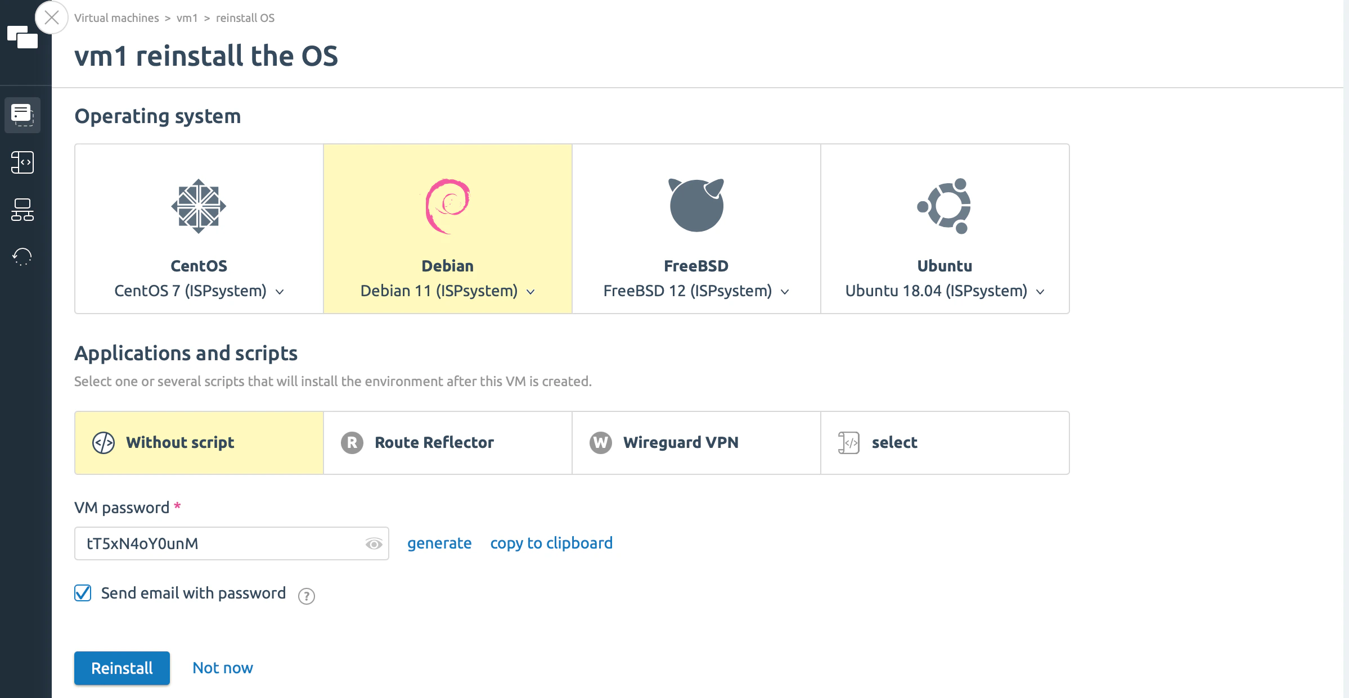
Task: Click the Debian swirl logo
Action: coord(447,206)
